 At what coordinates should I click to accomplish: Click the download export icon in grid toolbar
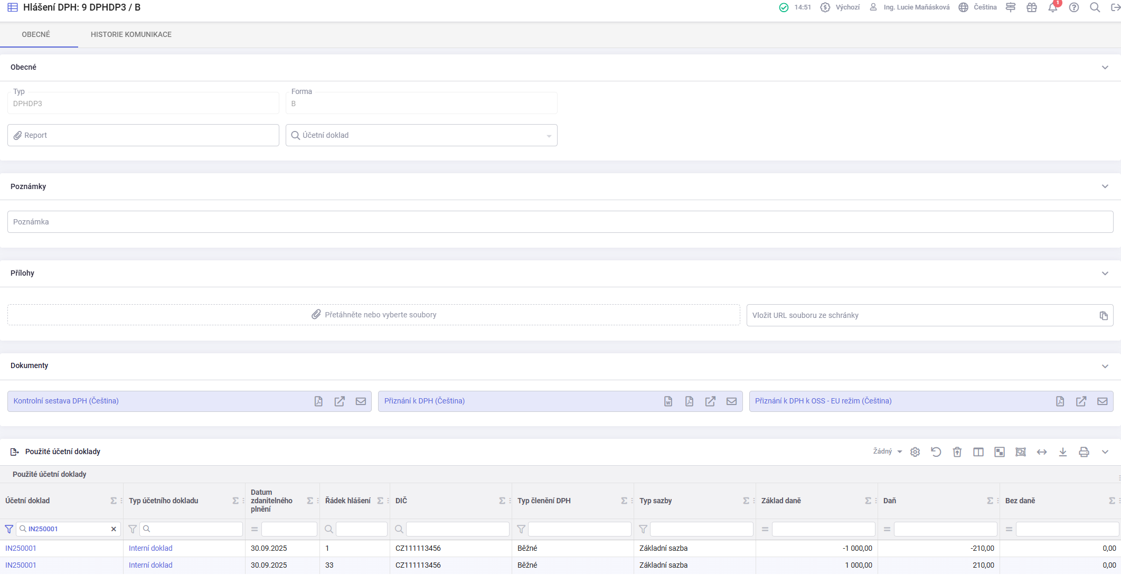(x=1062, y=452)
